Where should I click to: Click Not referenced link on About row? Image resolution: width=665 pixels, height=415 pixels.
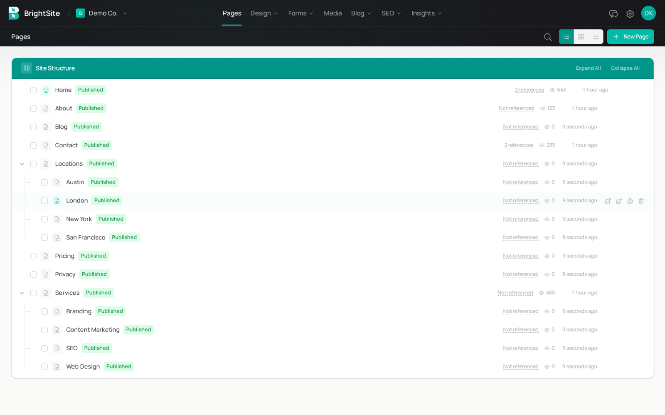click(x=517, y=108)
